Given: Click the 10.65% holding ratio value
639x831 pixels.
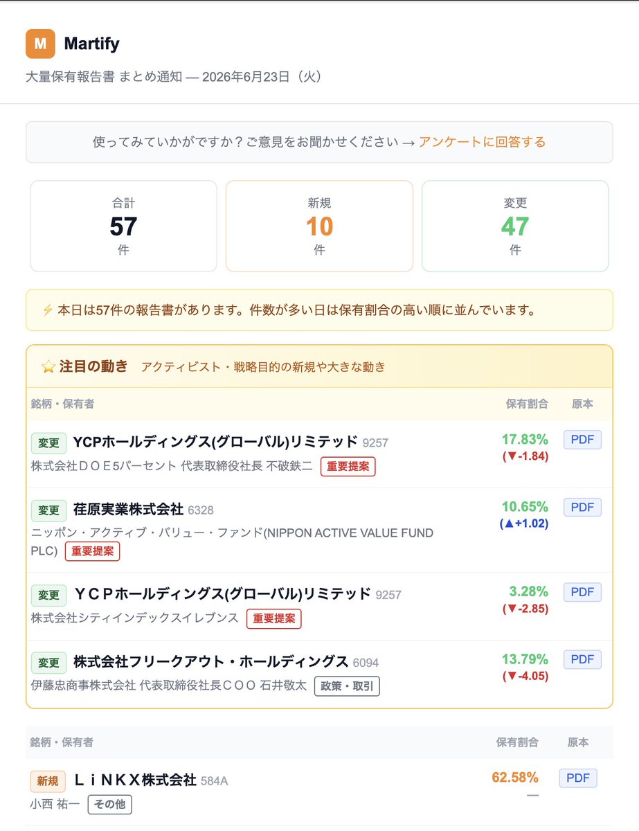Looking at the screenshot, I should pyautogui.click(x=525, y=507).
